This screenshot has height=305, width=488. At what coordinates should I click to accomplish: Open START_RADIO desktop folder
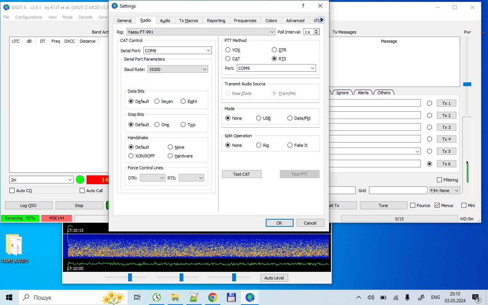coord(14,248)
